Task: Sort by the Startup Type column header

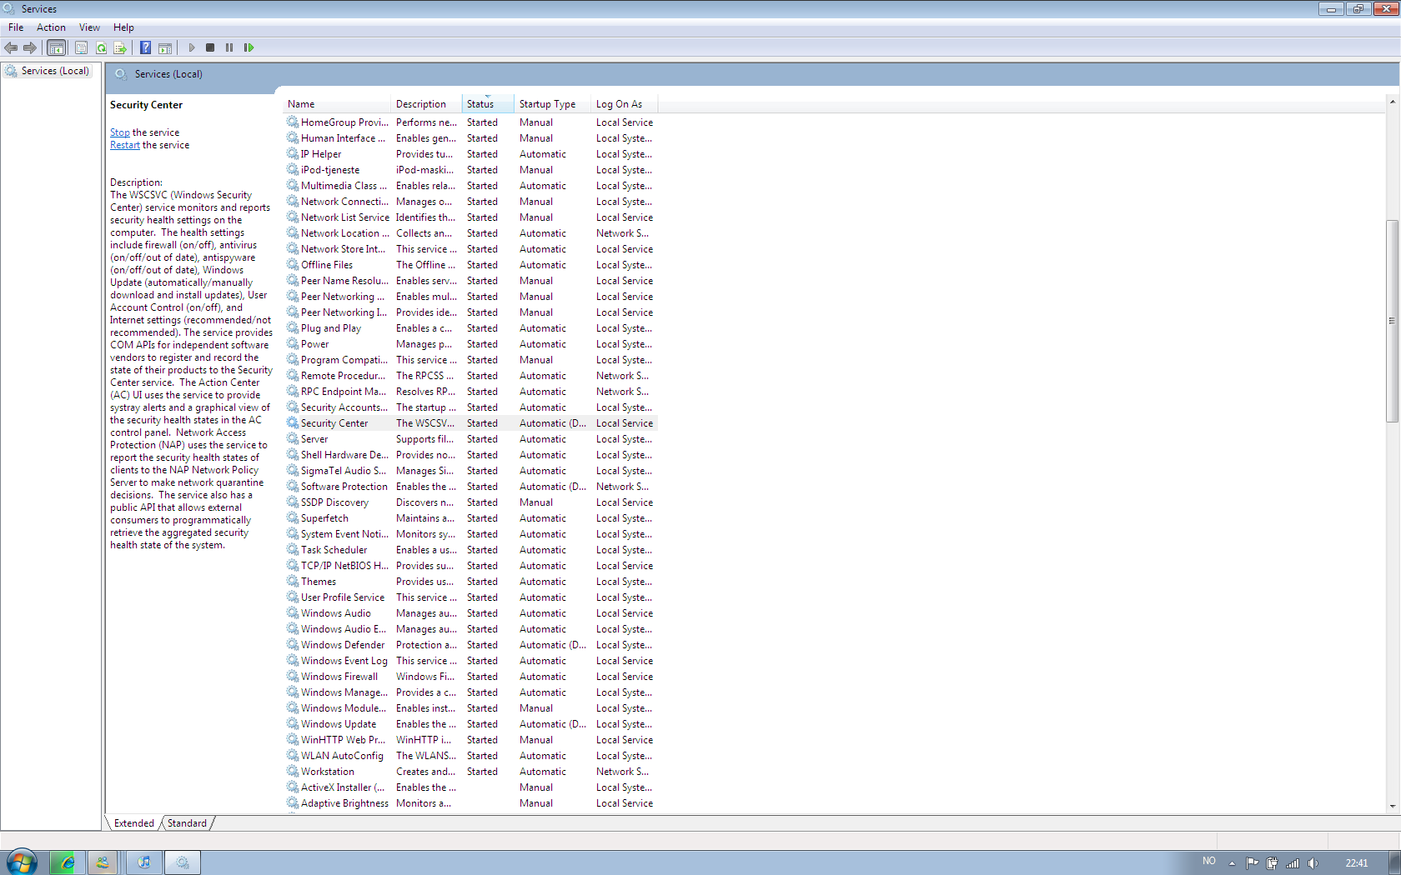Action: [x=552, y=104]
